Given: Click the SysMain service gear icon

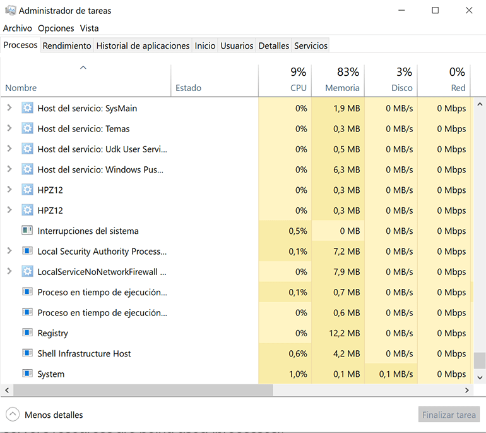Looking at the screenshot, I should (27, 108).
